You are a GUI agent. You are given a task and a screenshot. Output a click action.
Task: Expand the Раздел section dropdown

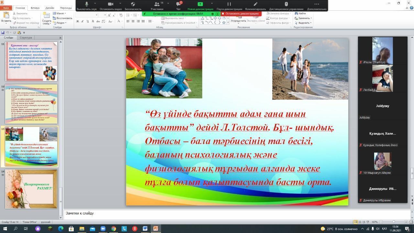click(x=61, y=23)
